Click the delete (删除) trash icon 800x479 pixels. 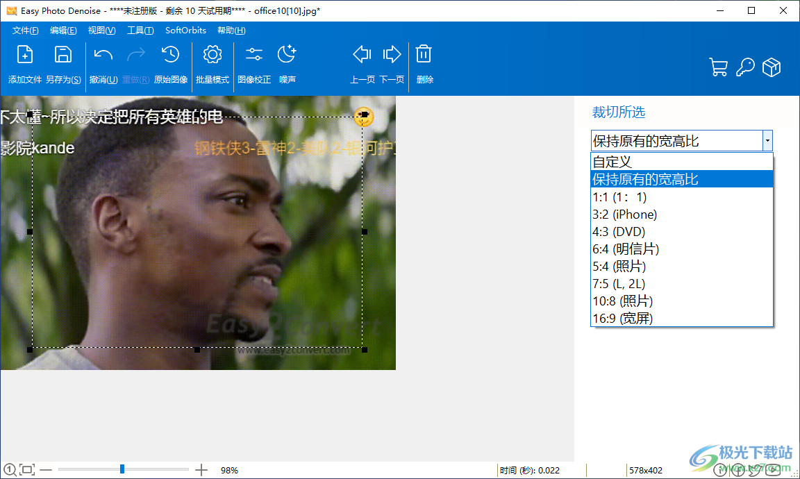coord(424,55)
